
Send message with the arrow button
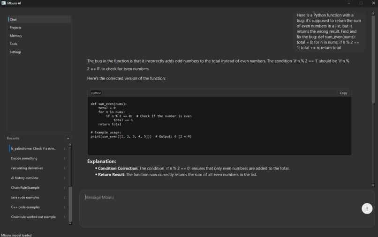click(367, 208)
